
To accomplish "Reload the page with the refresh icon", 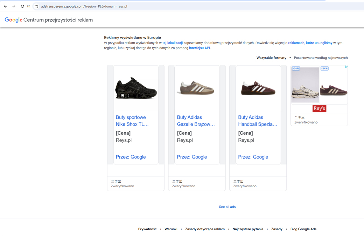I will tap(22, 6).
